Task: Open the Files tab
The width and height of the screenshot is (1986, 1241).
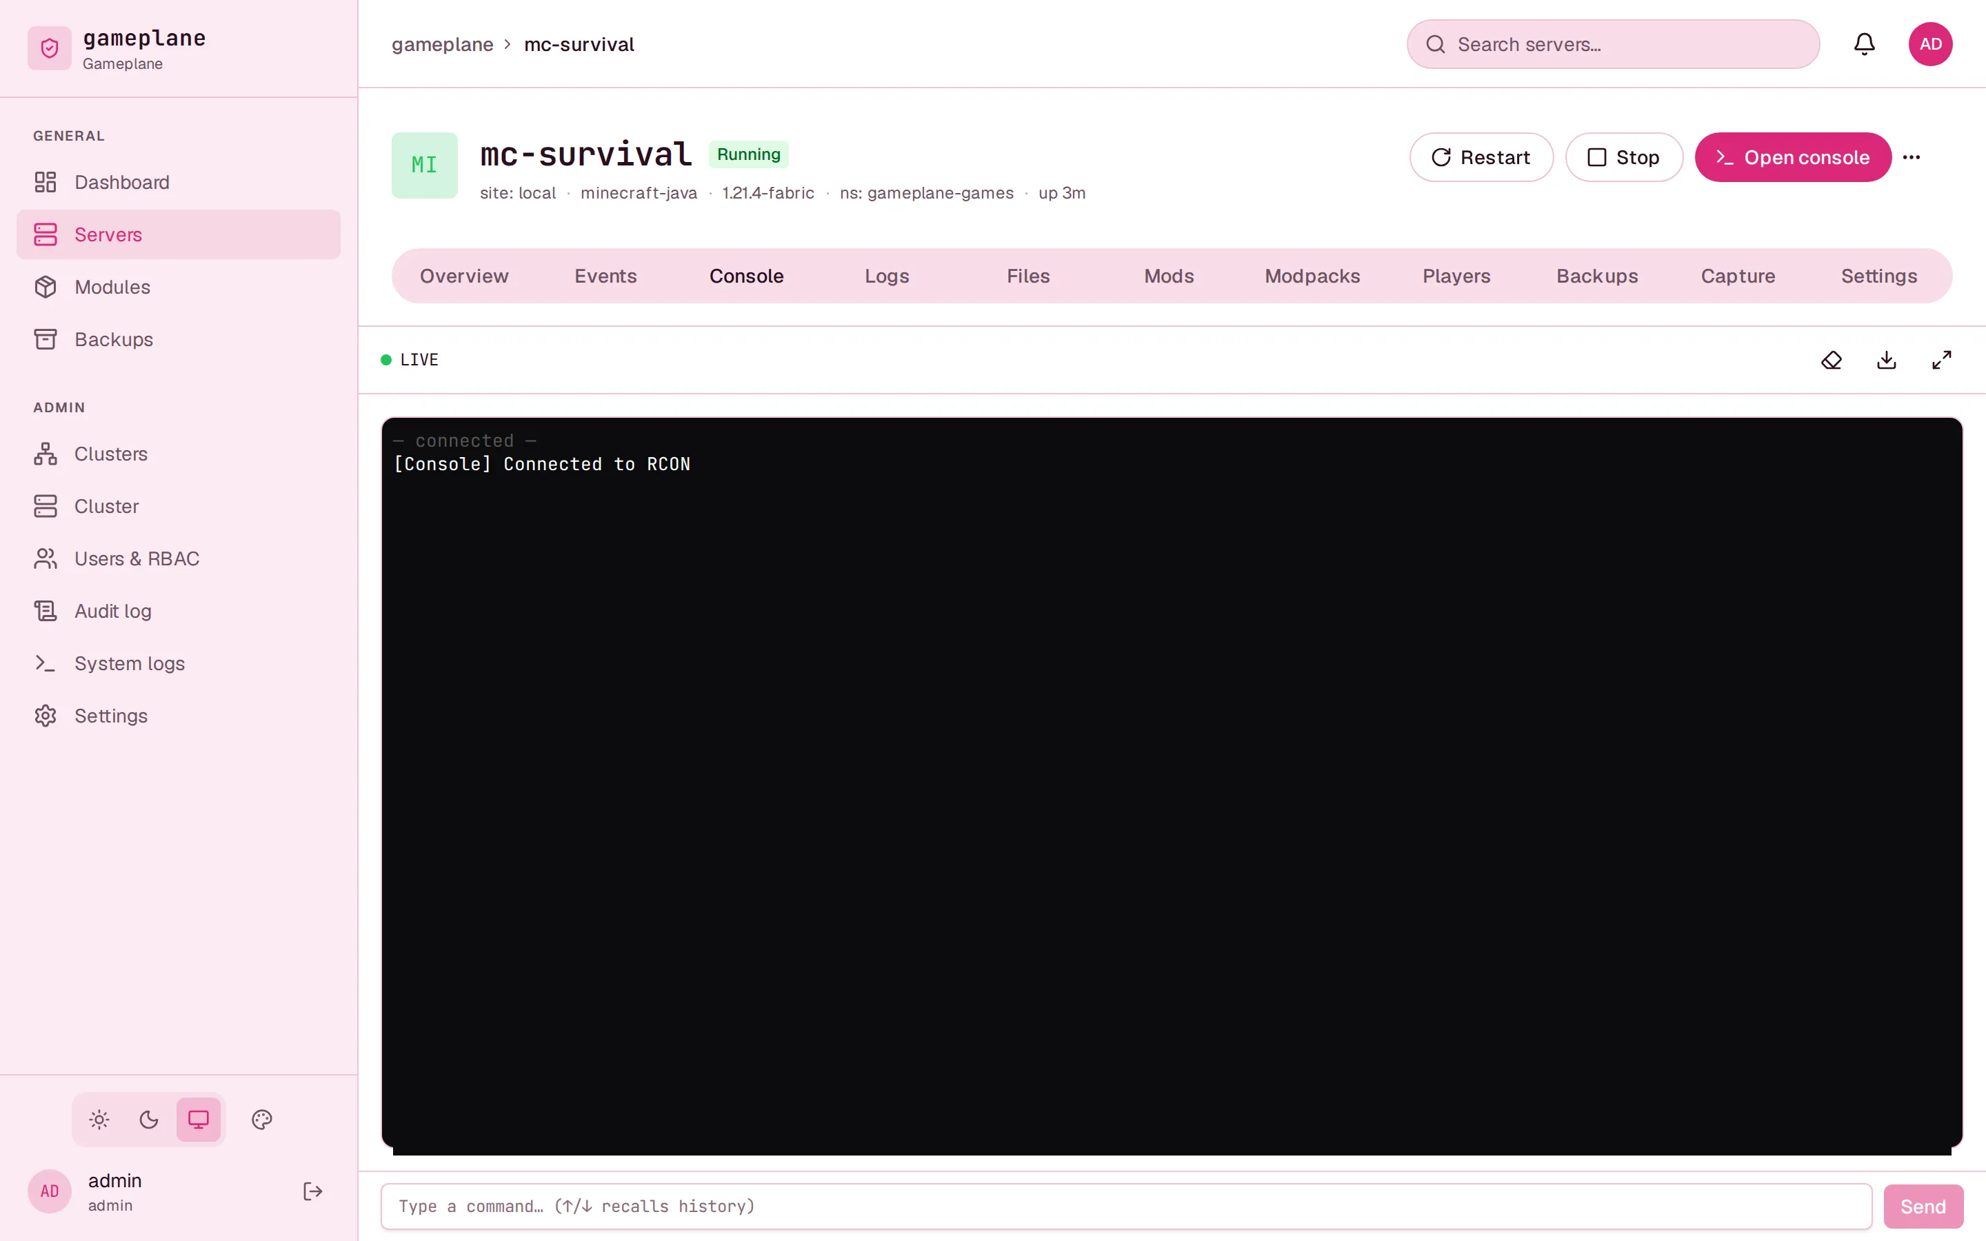Action: [1028, 276]
